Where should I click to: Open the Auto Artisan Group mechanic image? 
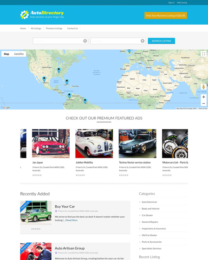coord(36,251)
